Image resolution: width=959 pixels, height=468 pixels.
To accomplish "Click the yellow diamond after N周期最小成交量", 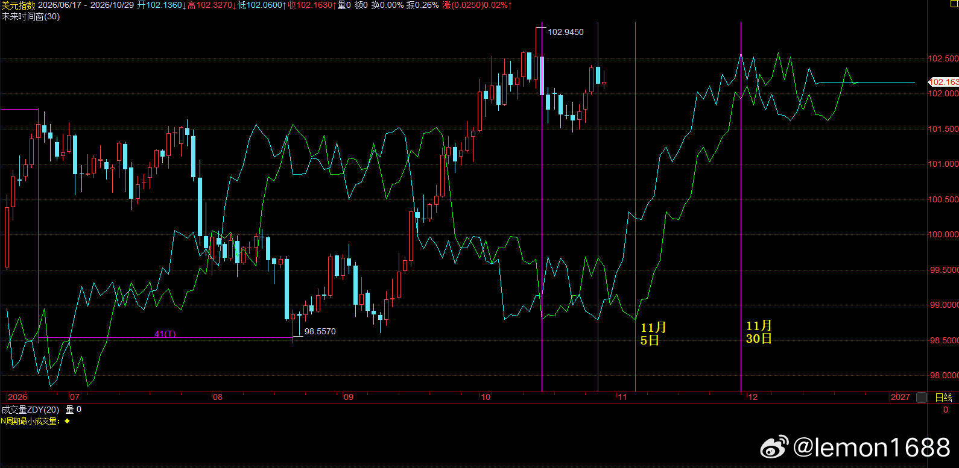I will click(67, 421).
